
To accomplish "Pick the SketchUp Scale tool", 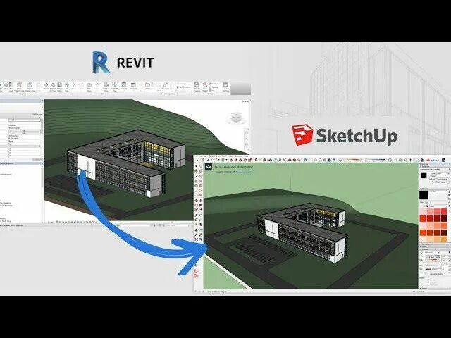I will [x=249, y=160].
